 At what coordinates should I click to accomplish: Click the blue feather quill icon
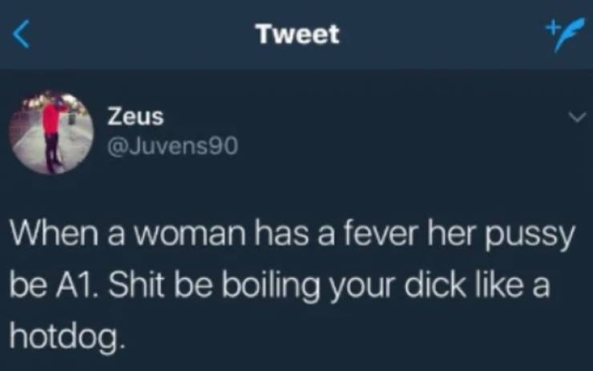click(569, 34)
